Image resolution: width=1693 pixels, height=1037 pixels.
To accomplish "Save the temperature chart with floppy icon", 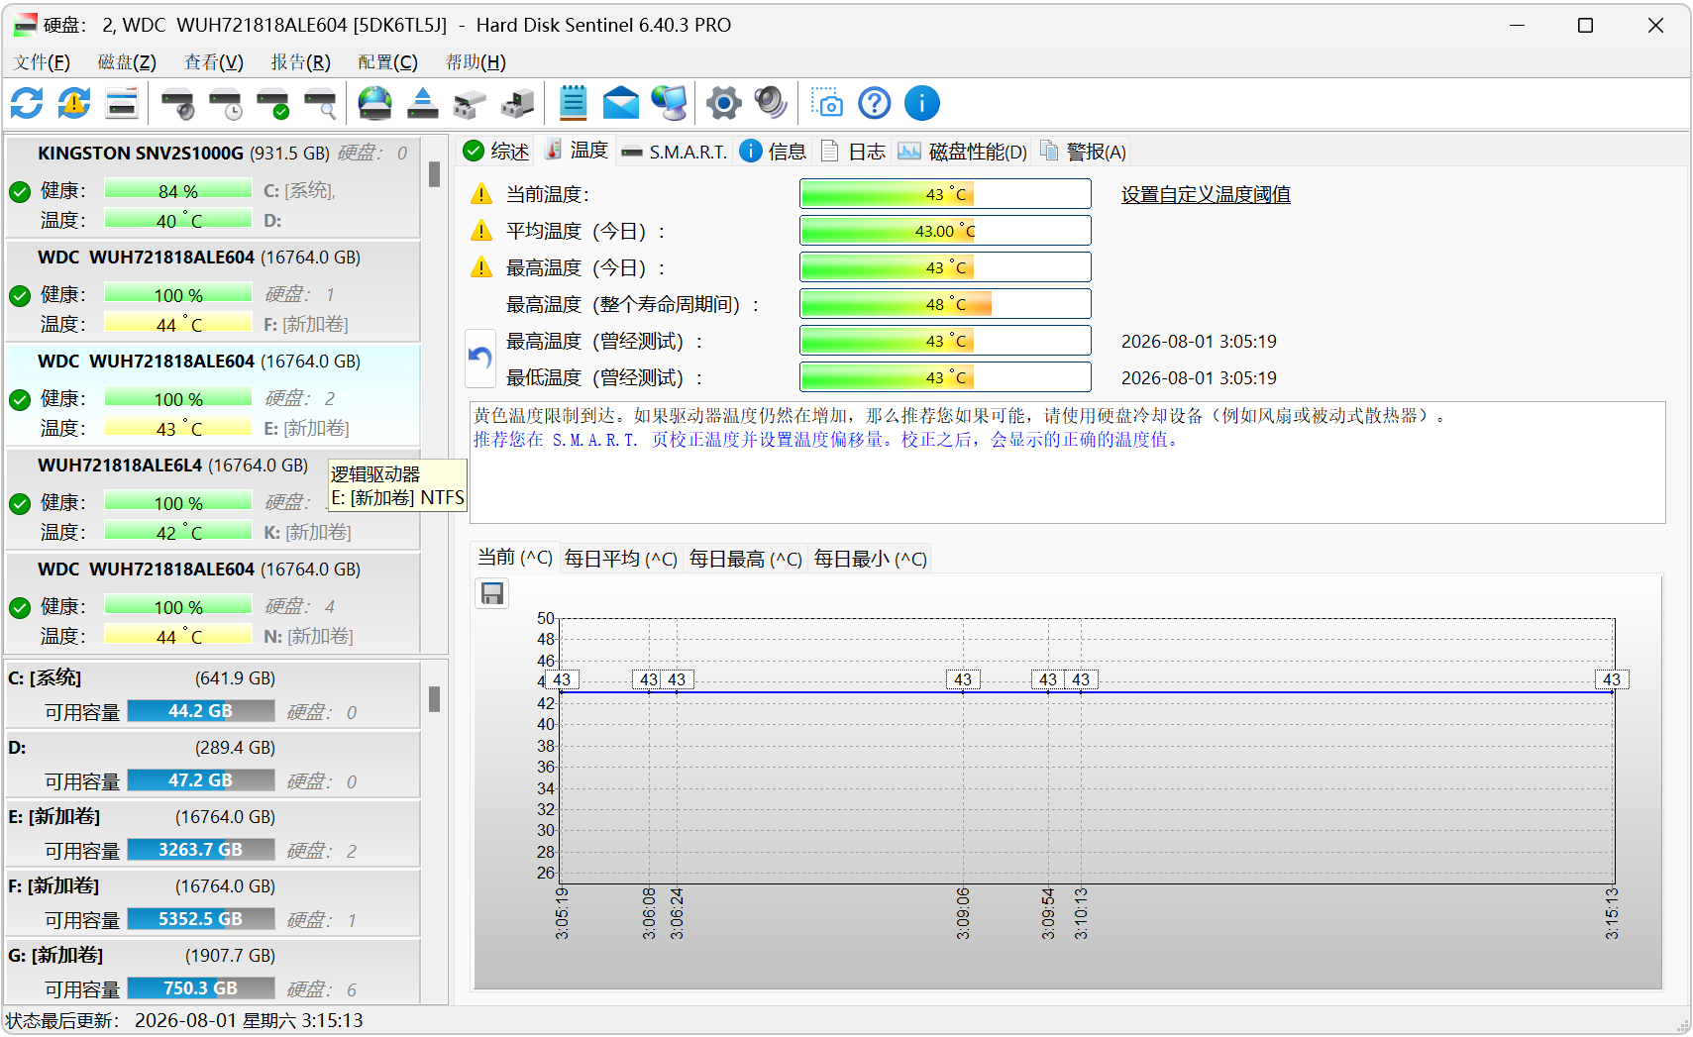I will (492, 593).
